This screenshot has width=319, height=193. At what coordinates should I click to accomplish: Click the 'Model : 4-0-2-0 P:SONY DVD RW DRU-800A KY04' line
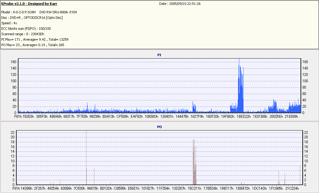coord(39,12)
